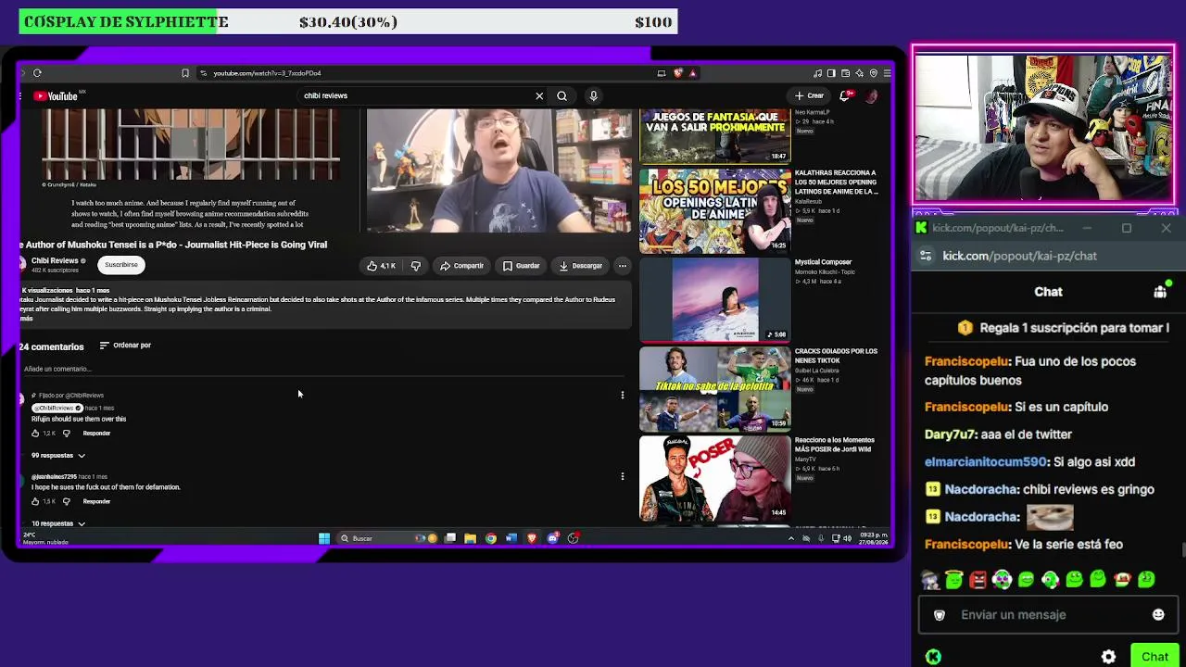Click the Kick chat users icon
The height and width of the screenshot is (667, 1186).
[x=1160, y=292]
